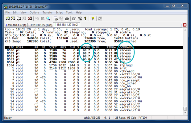Click the migration/0 command name
Image resolution: width=191 pixels, height=123 pixels.
[x=130, y=89]
